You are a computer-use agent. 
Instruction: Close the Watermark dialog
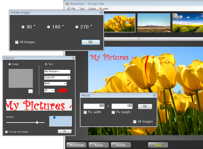pyautogui.click(x=73, y=58)
